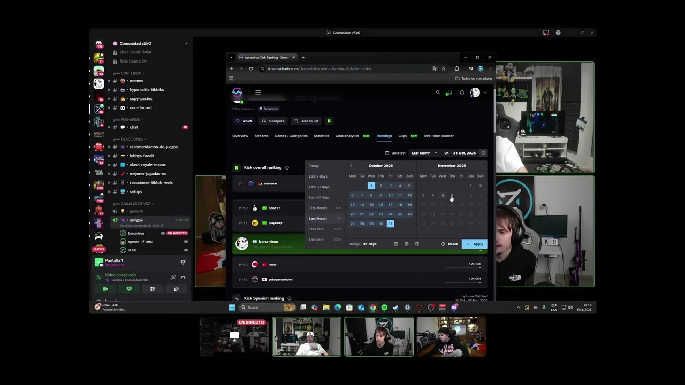Expand the Last Month date dropdown
The width and height of the screenshot is (685, 385).
pyautogui.click(x=424, y=153)
